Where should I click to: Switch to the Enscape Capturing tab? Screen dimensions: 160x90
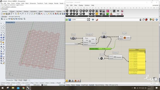(14, 16)
